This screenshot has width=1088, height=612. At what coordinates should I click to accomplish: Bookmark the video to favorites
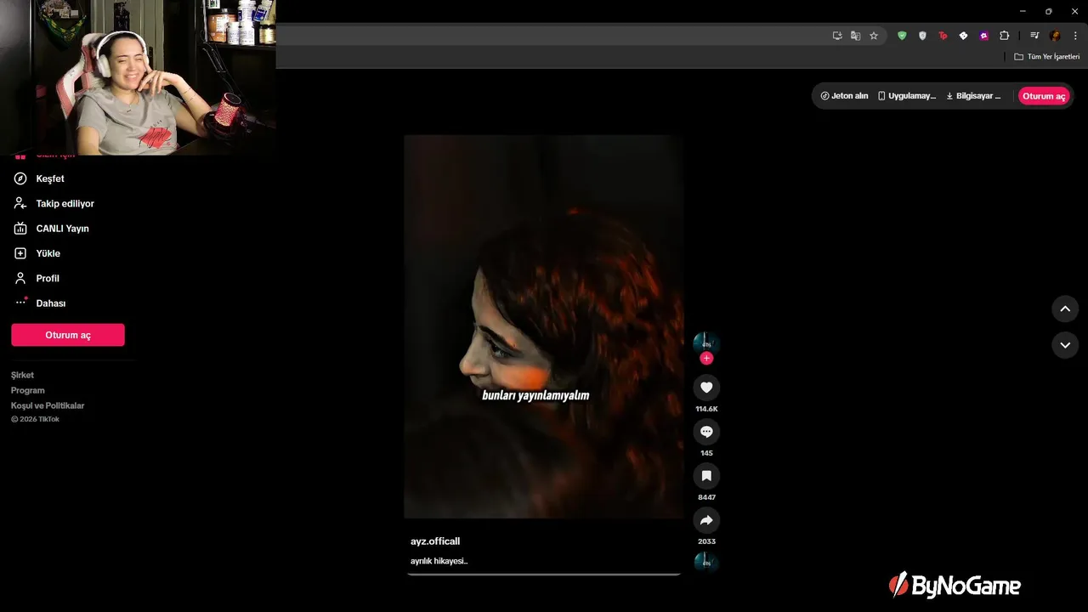pos(706,476)
